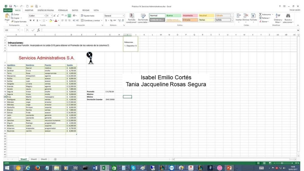Open the FÓRMULAS ribbon tab
304x171 pixels.
(x=63, y=10)
